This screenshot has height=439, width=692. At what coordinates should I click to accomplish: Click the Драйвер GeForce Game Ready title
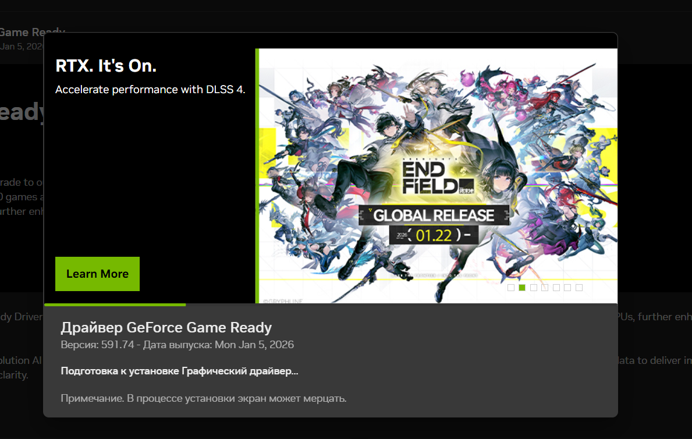[166, 328]
